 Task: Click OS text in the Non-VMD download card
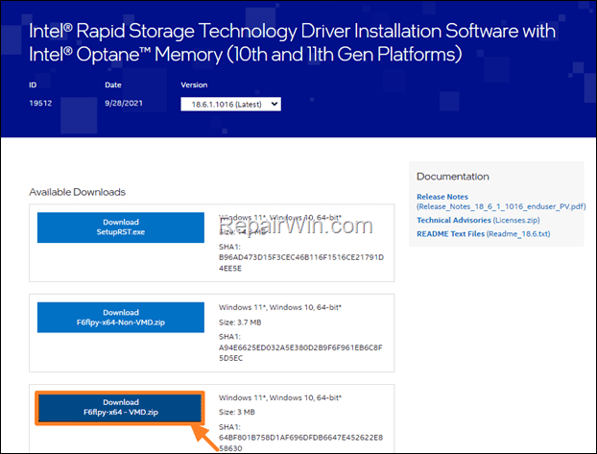point(280,307)
